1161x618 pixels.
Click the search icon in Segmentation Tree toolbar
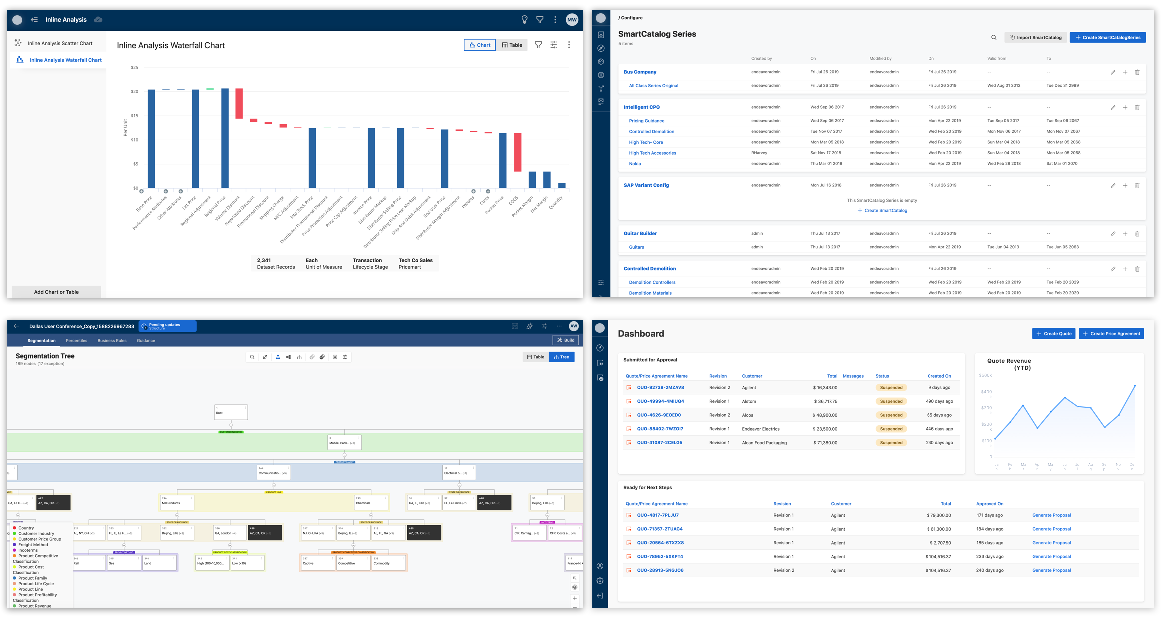(252, 357)
